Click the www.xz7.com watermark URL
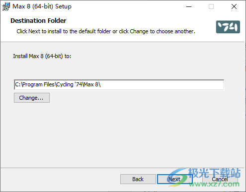This screenshot has height=192, width=246. pyautogui.click(x=214, y=184)
